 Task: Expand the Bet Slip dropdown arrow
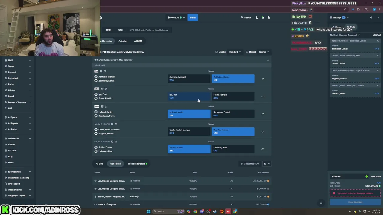(x=347, y=18)
